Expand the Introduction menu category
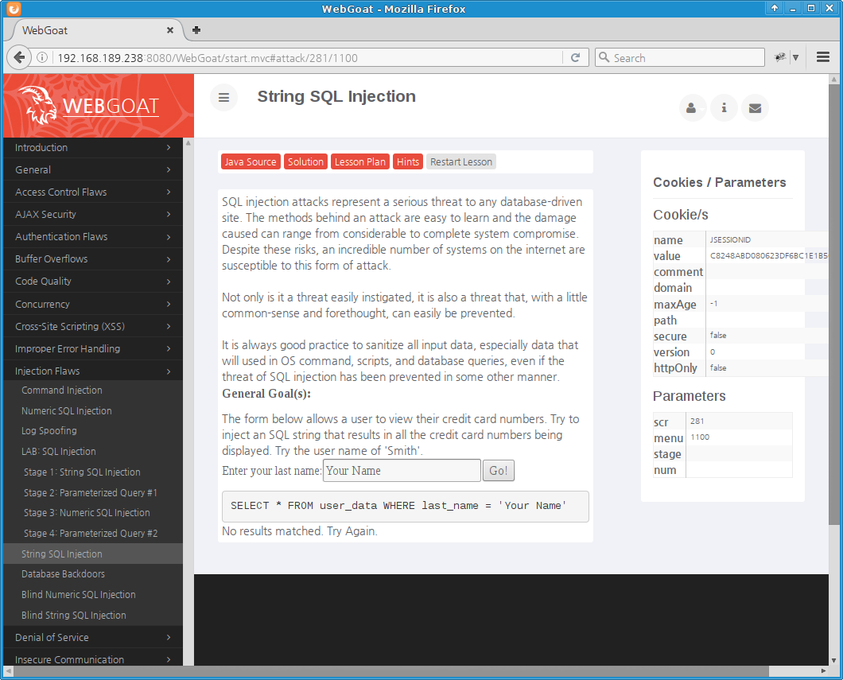 tap(92, 147)
